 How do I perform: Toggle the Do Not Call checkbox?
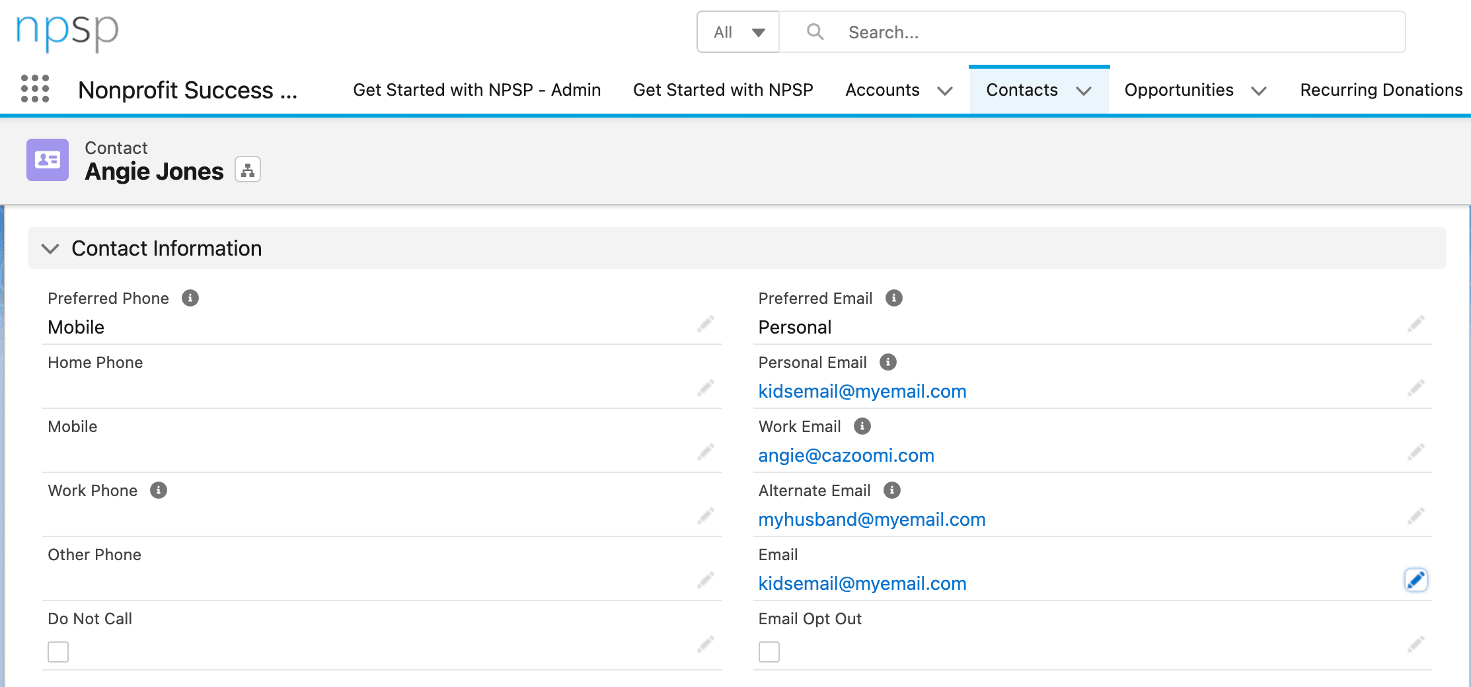58,651
